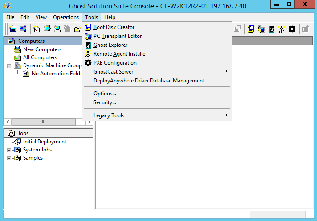The height and width of the screenshot is (221, 317).
Task: Select All Computers in the tree
Action: [40, 57]
